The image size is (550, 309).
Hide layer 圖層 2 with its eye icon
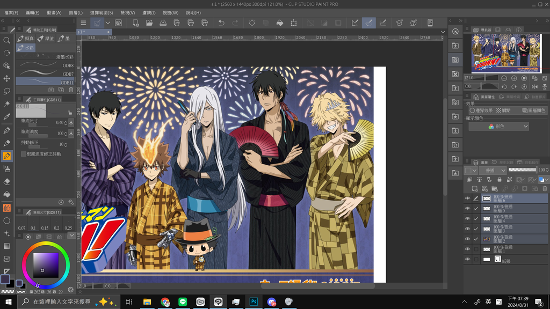coord(468,239)
